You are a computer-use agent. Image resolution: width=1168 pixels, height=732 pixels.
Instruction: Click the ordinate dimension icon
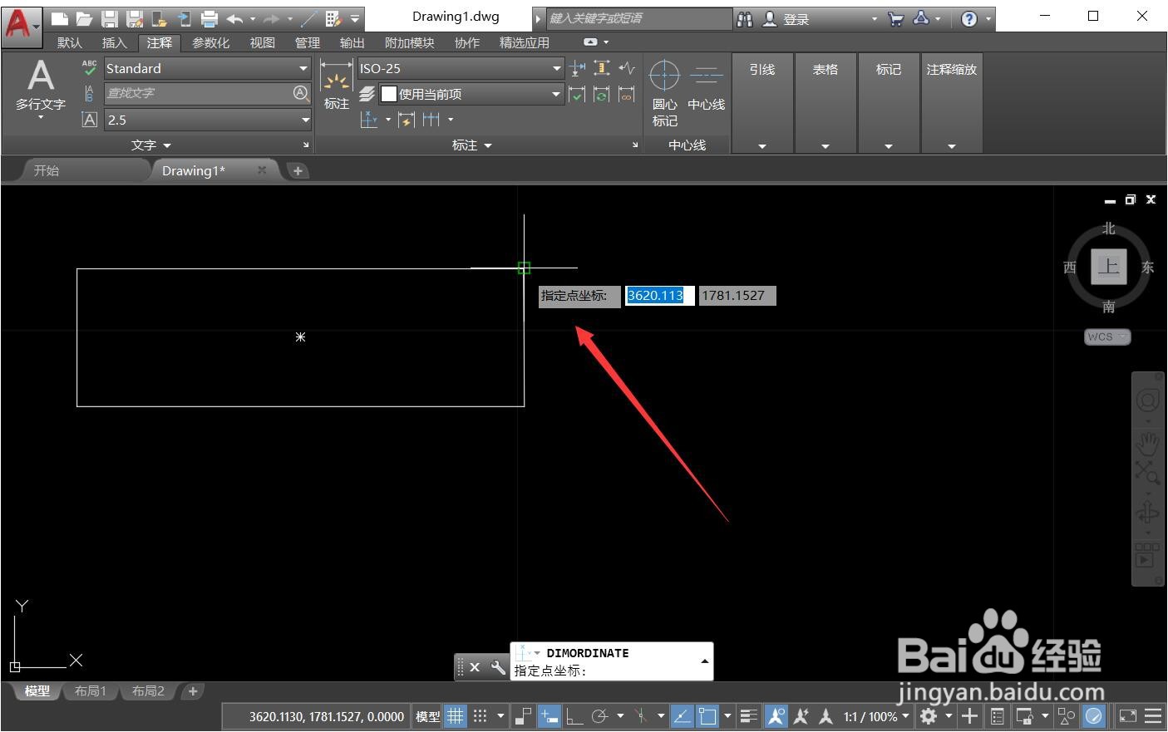[369, 120]
